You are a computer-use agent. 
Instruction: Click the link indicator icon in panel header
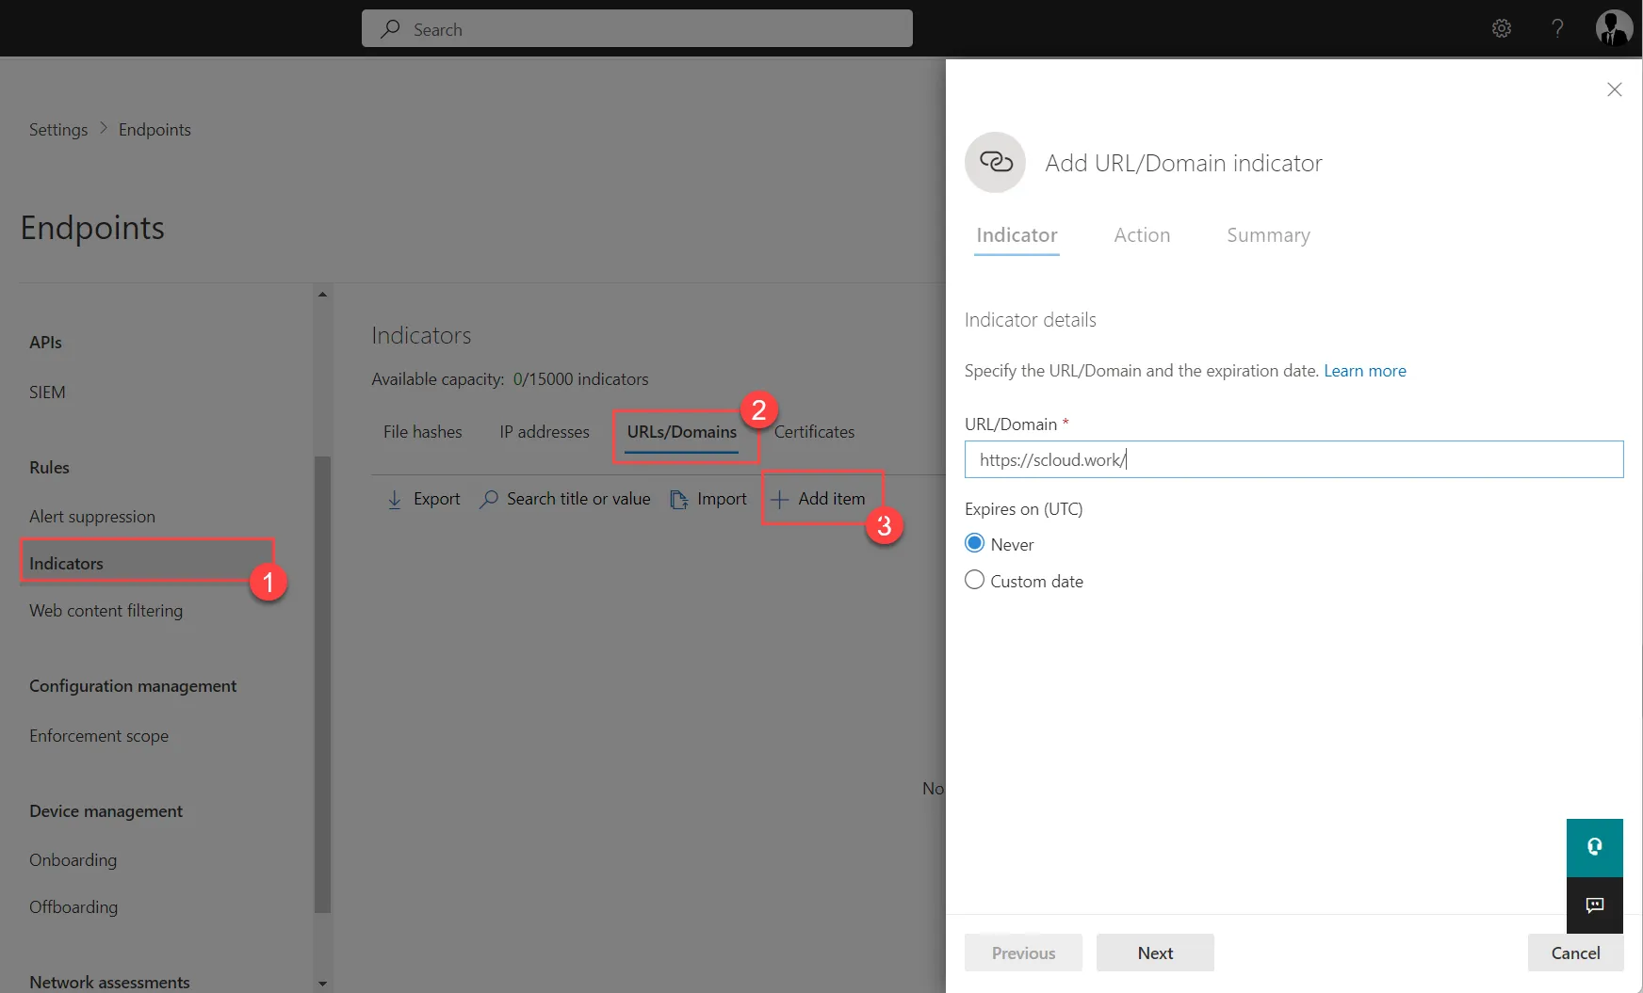click(995, 163)
